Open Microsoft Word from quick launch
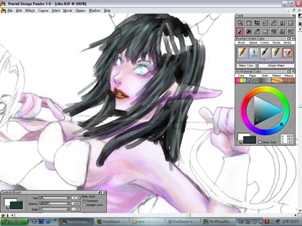 pos(41,222)
